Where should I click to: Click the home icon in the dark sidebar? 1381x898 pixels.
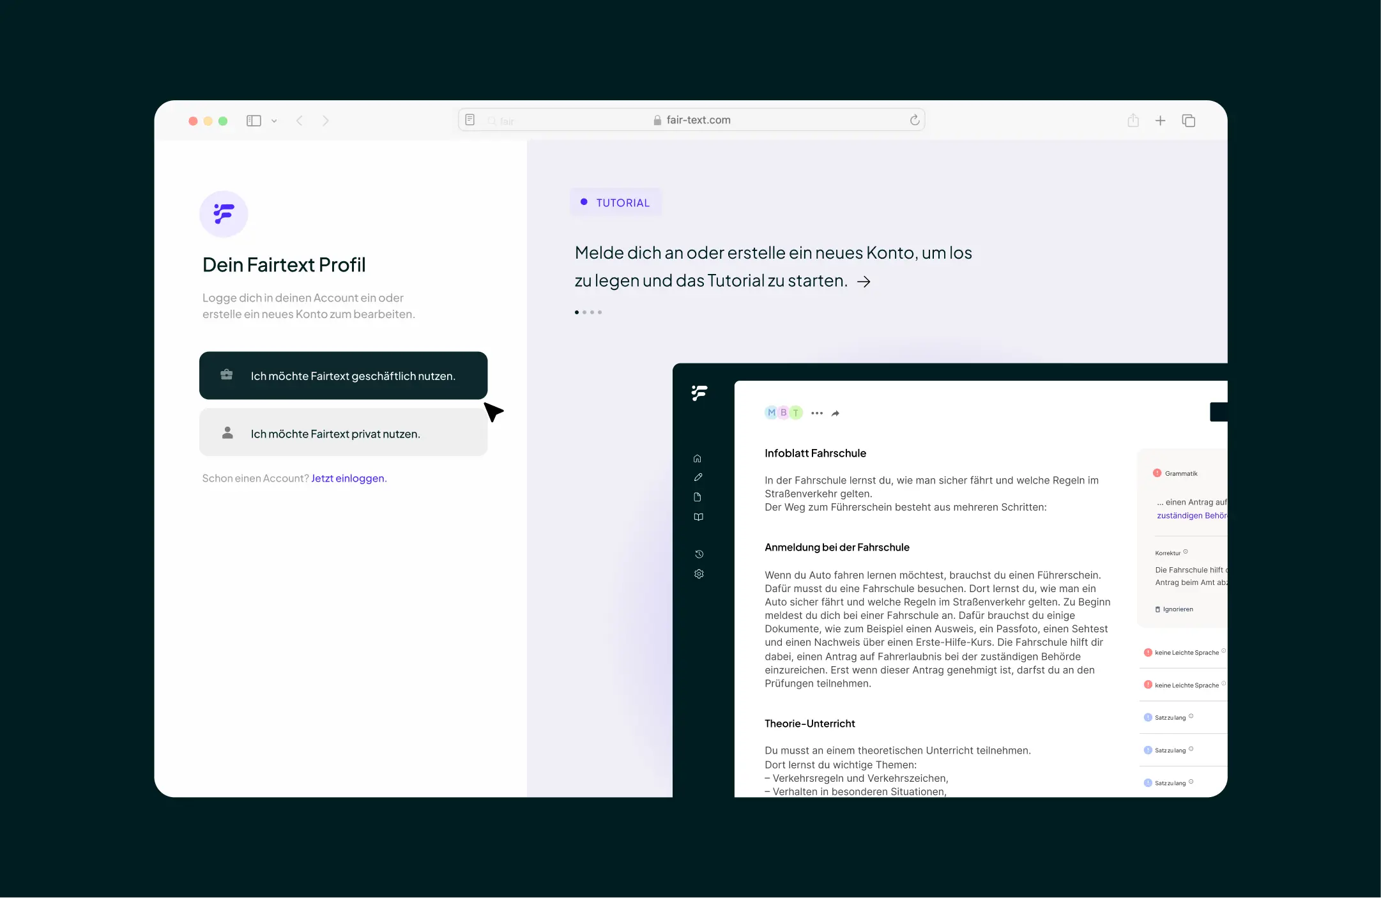pyautogui.click(x=698, y=459)
